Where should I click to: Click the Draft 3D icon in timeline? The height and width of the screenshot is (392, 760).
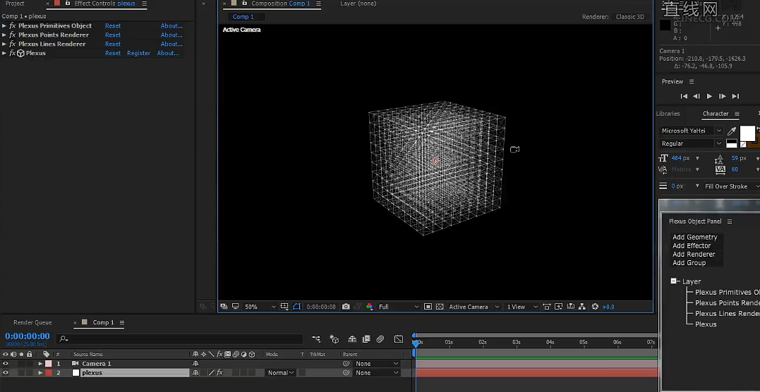click(x=334, y=339)
